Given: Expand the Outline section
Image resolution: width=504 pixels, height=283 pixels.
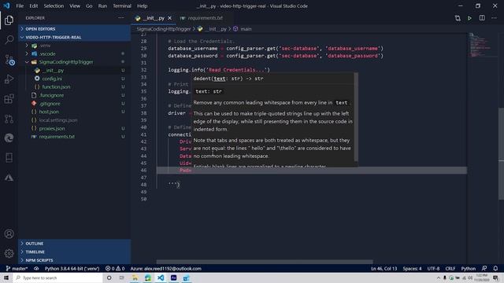Looking at the screenshot, I should 75,244.
